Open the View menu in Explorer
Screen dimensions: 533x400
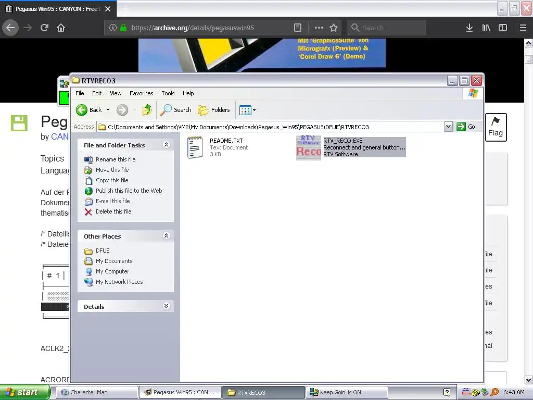116,93
